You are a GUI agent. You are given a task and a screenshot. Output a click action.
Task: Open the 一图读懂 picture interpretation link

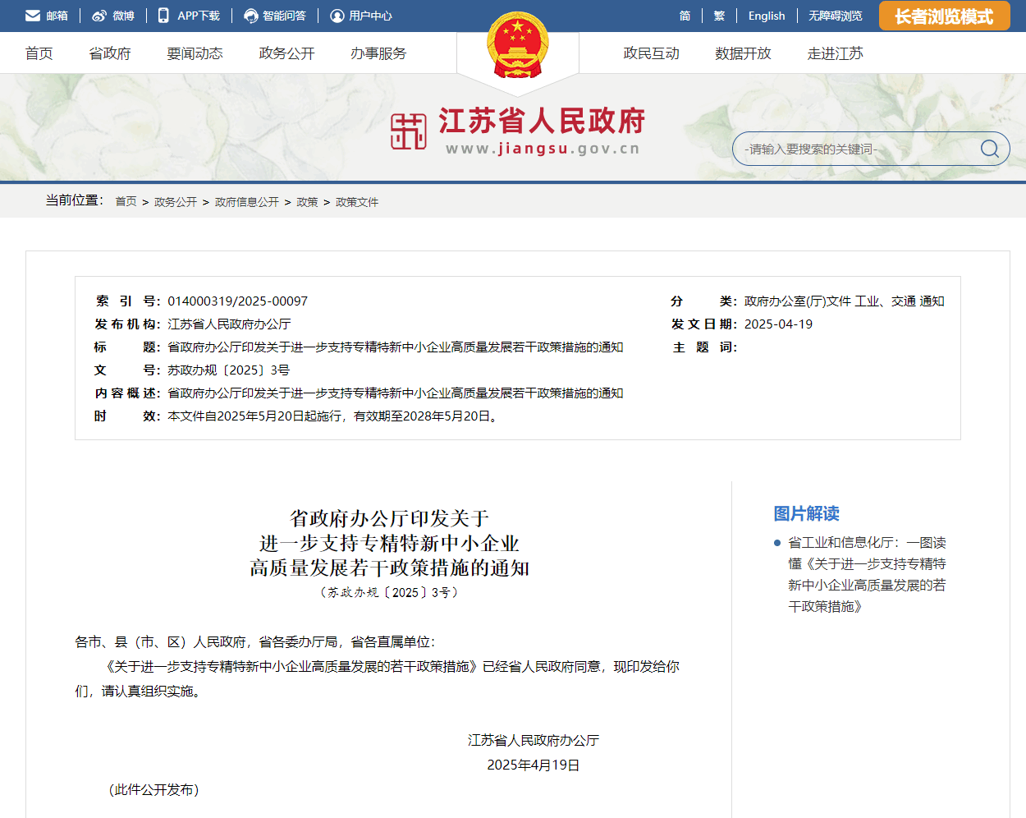[866, 574]
